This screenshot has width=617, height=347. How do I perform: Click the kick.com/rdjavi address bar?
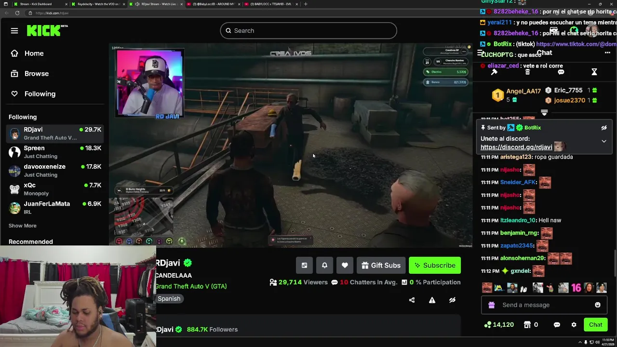(x=52, y=13)
